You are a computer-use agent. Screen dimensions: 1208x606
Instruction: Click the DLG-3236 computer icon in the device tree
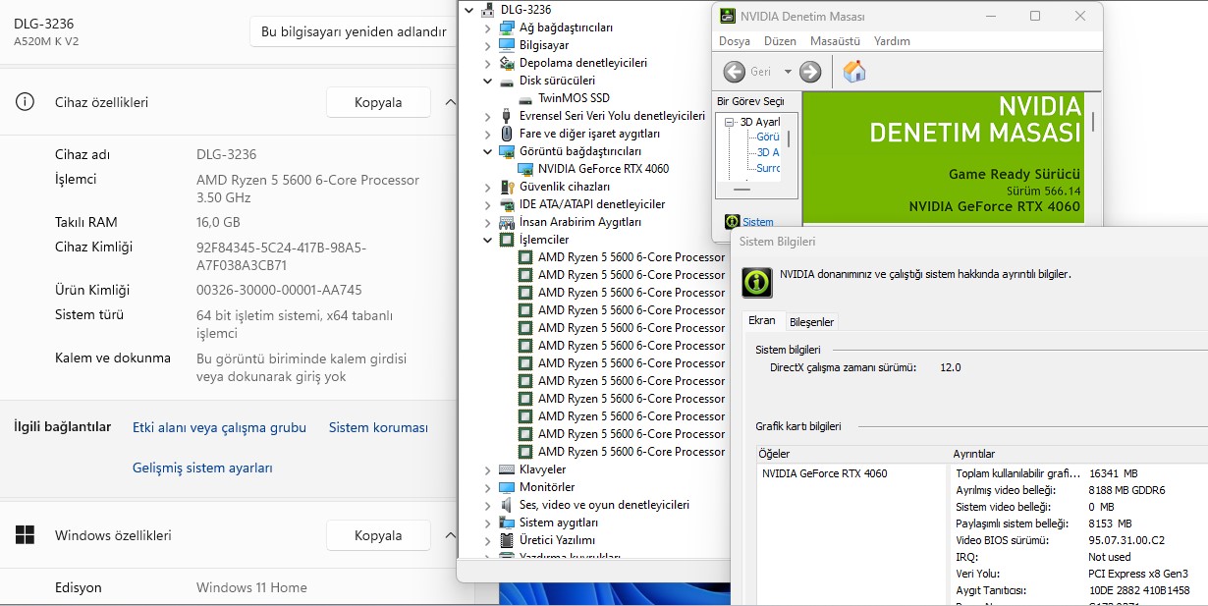488,10
